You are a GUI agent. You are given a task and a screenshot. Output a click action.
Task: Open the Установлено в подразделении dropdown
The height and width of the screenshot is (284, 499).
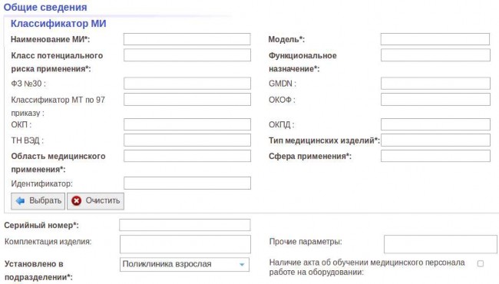[x=184, y=265]
